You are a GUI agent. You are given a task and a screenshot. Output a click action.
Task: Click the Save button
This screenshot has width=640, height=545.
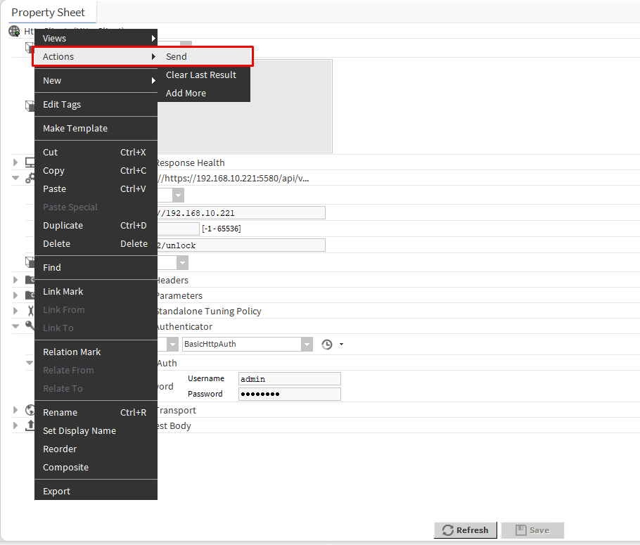(532, 530)
